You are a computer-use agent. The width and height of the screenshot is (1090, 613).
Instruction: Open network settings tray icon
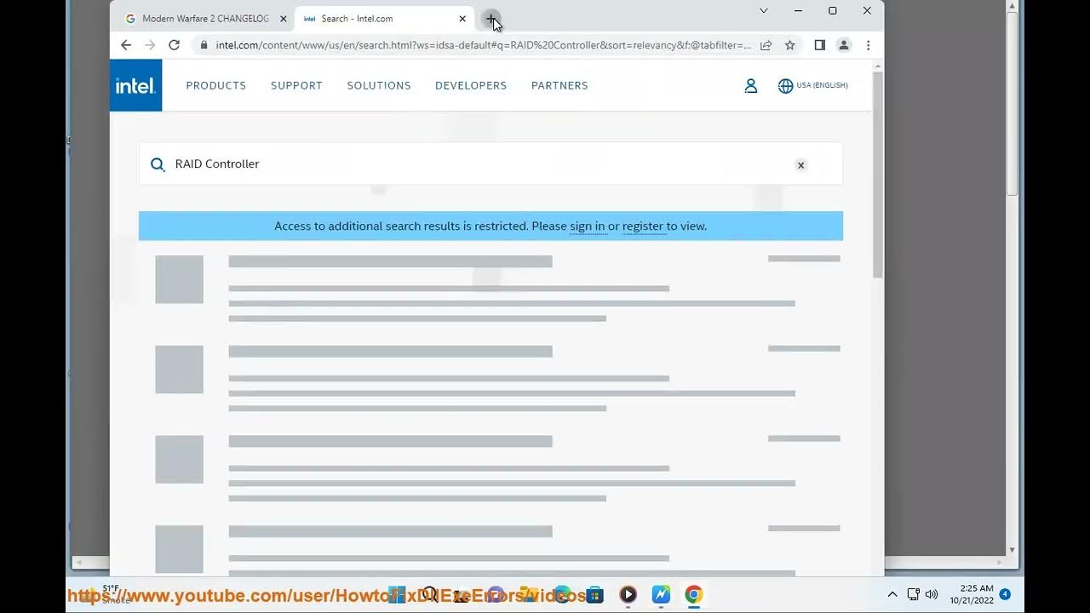913,594
